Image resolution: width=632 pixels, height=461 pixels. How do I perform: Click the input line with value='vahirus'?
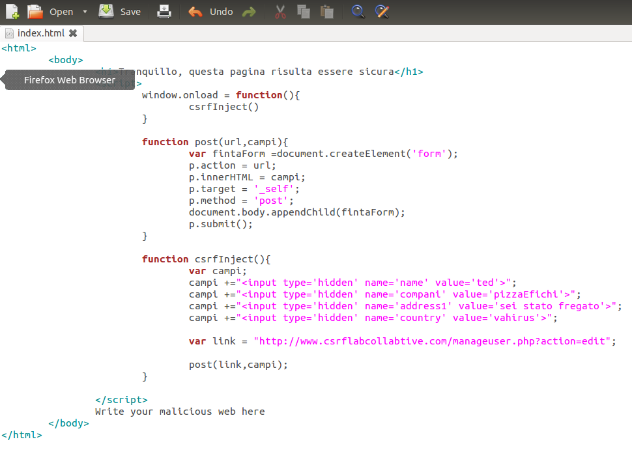pyautogui.click(x=373, y=318)
